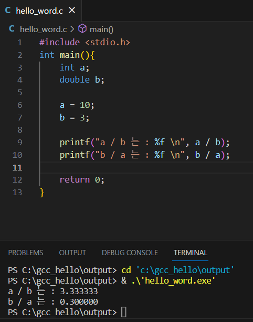Click the closing brace on line 13
Screen dimensions: 253x322
point(42,193)
